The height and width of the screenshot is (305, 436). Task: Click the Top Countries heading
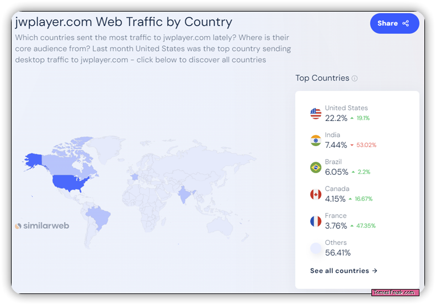point(322,78)
